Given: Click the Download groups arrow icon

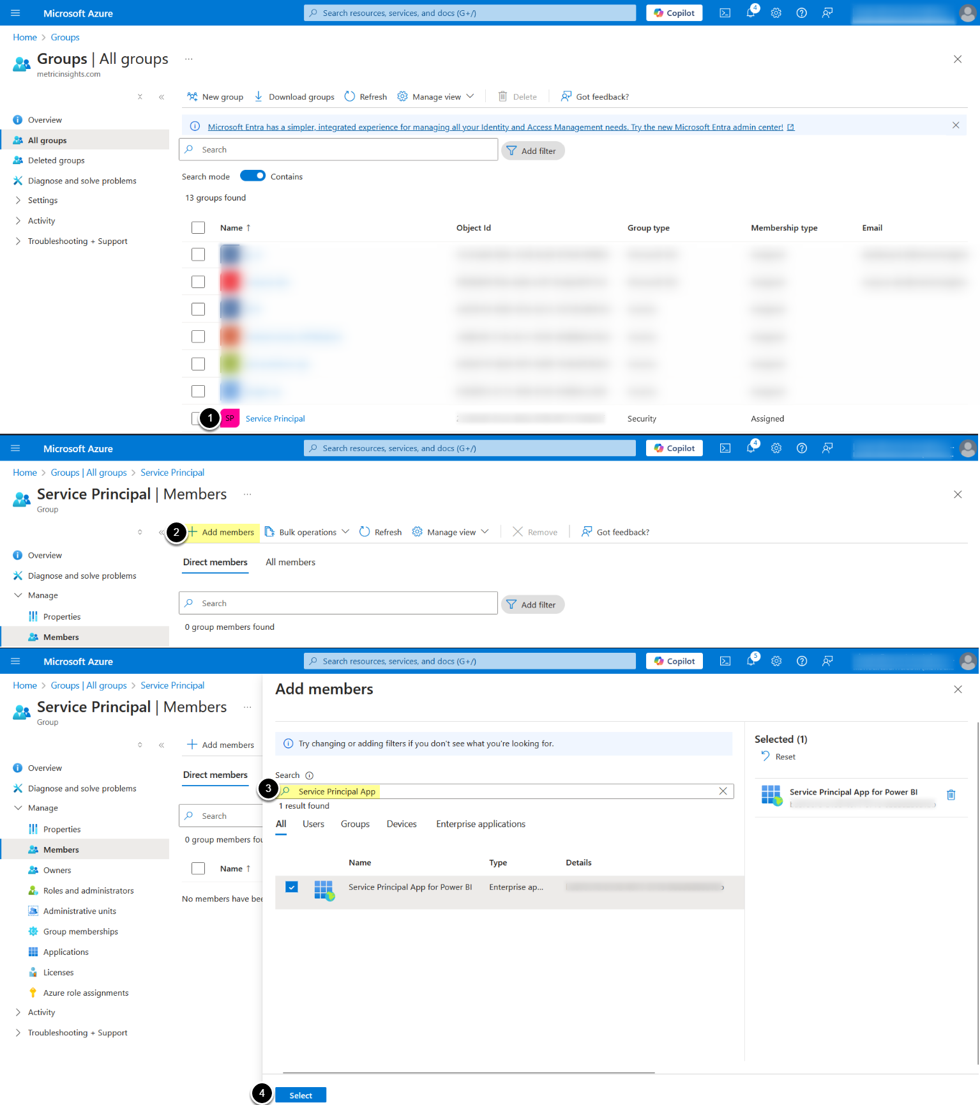Looking at the screenshot, I should [259, 96].
